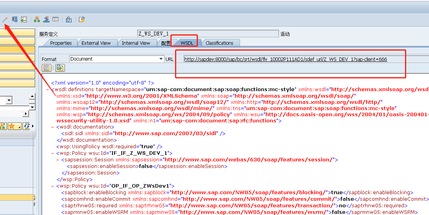Screen dimensions: 429x215
Task: Switch to the Internal View tab
Action: [136, 43]
